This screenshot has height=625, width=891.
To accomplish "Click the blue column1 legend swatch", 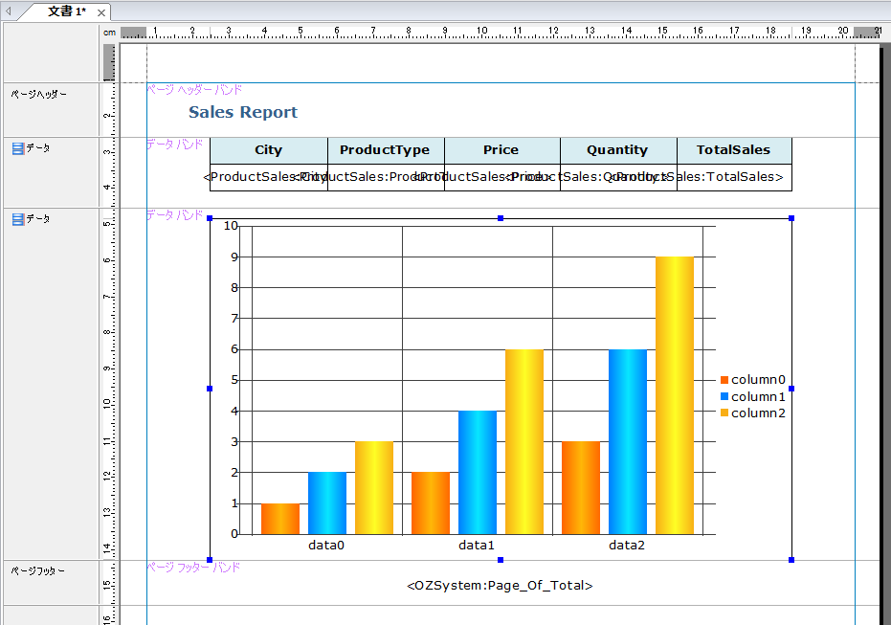I will (724, 396).
